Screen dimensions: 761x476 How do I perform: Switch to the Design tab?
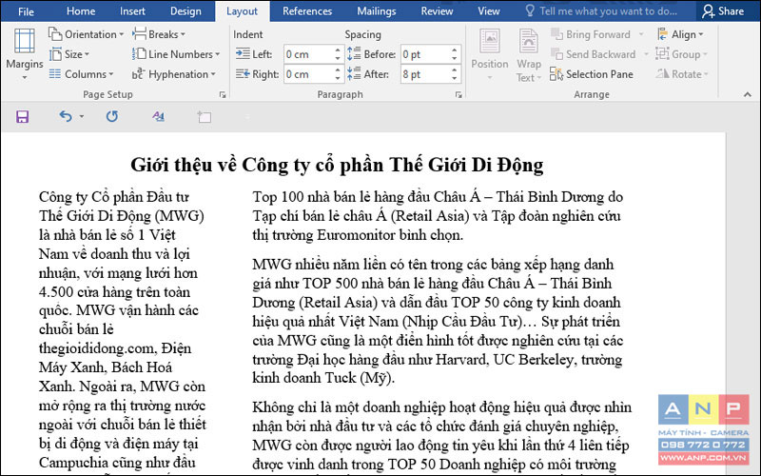pos(185,11)
